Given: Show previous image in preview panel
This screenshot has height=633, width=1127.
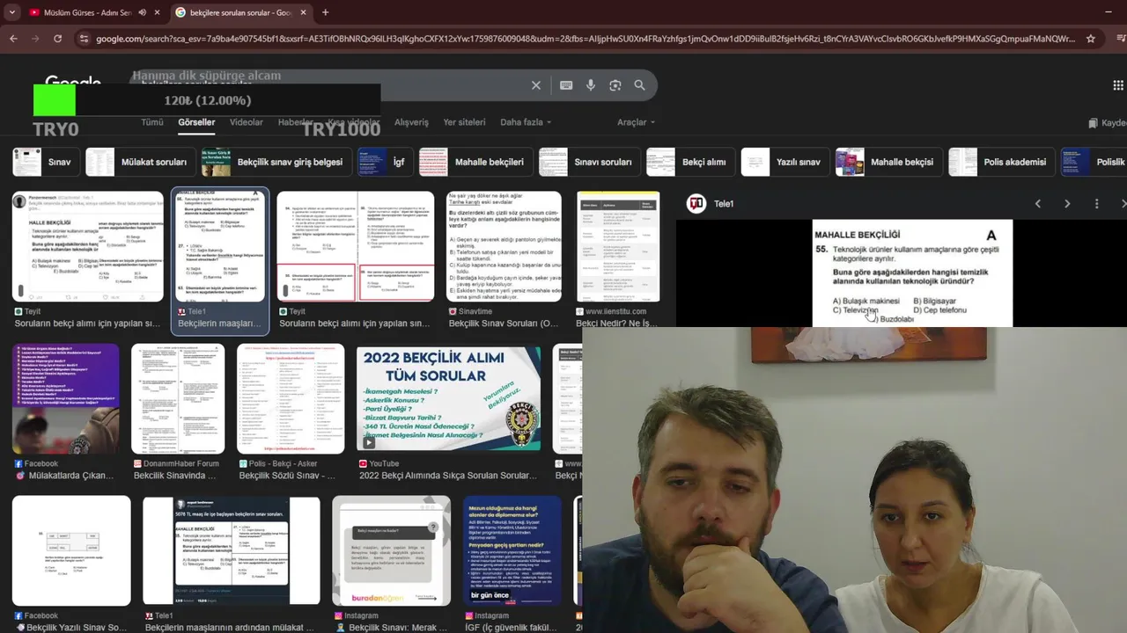Looking at the screenshot, I should point(1038,204).
